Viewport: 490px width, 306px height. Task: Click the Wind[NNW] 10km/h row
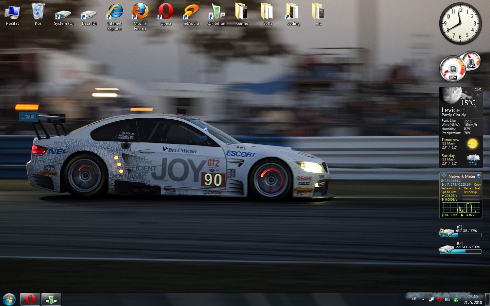pos(459,125)
